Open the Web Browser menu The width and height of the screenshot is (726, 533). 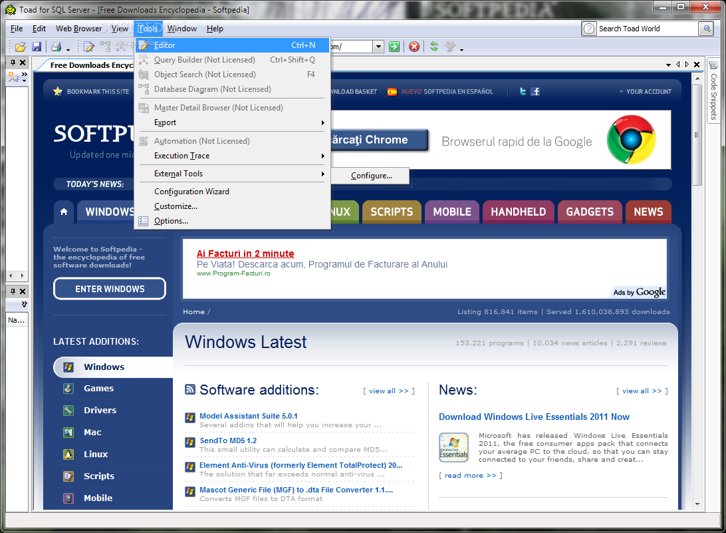point(78,29)
